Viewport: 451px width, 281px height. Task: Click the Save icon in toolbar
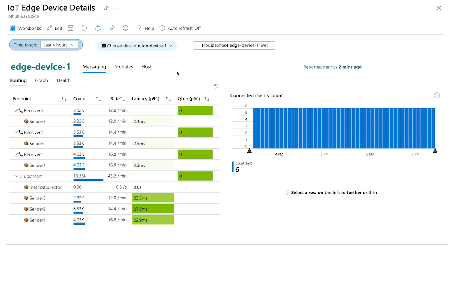pyautogui.click(x=70, y=28)
